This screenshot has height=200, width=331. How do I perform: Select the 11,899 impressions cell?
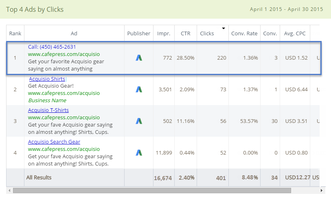click(164, 153)
